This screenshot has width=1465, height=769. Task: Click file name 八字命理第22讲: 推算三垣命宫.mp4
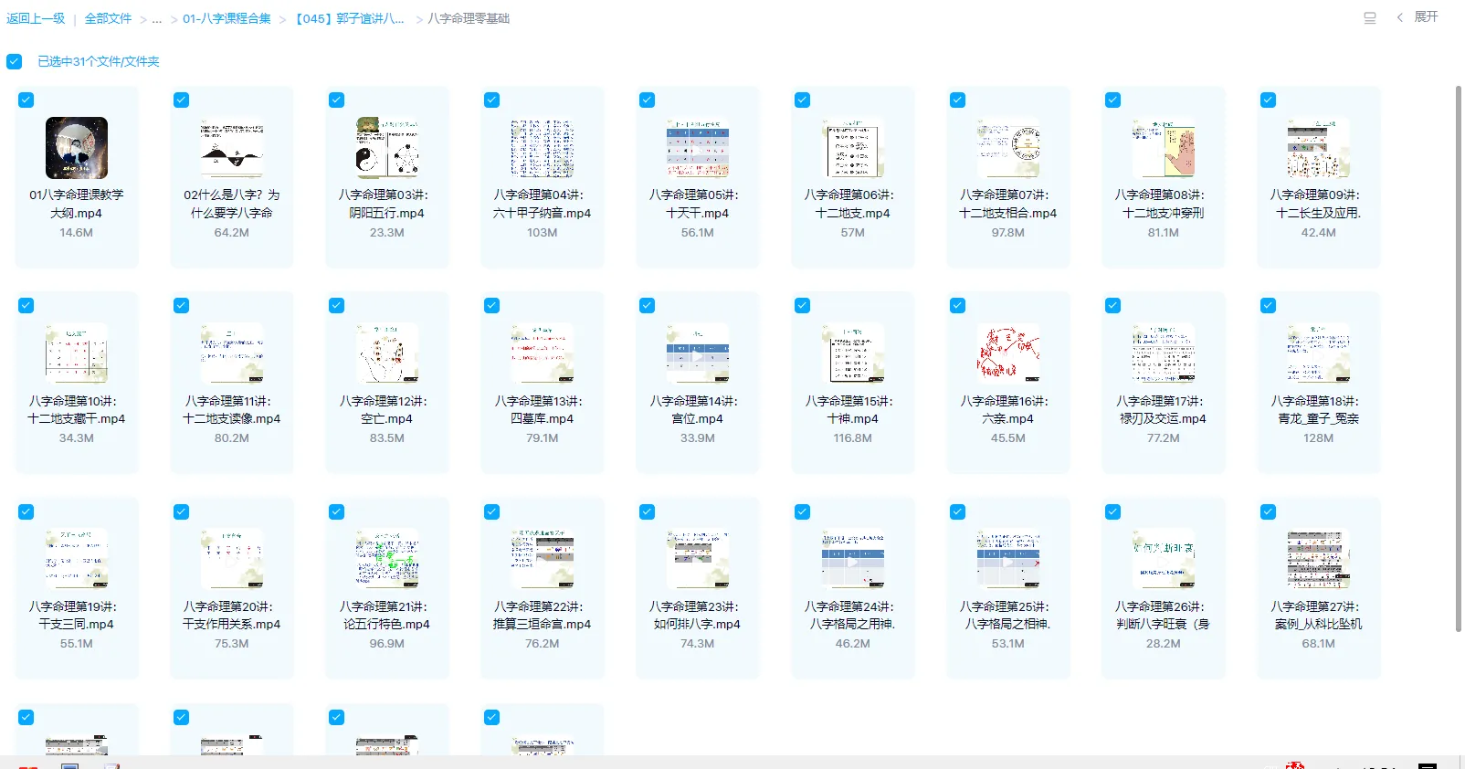click(x=543, y=615)
